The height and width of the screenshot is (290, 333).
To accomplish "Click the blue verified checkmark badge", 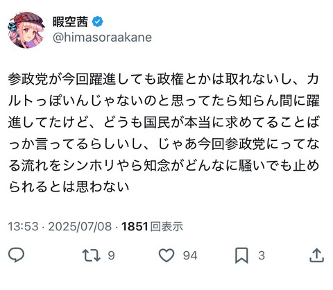I will click(98, 22).
